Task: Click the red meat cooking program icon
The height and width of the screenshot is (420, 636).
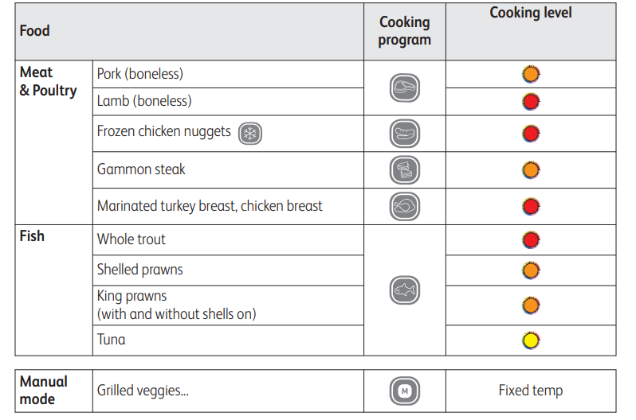Action: point(405,87)
